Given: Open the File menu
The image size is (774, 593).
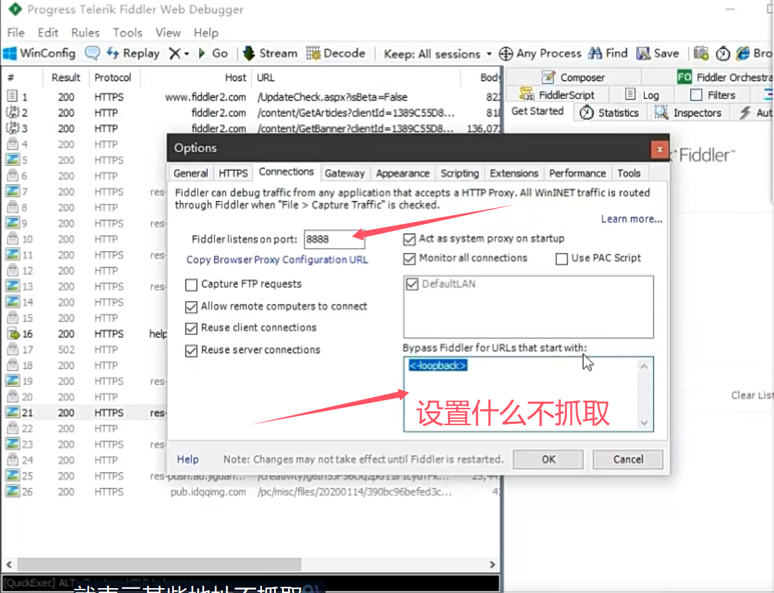Looking at the screenshot, I should 16,33.
